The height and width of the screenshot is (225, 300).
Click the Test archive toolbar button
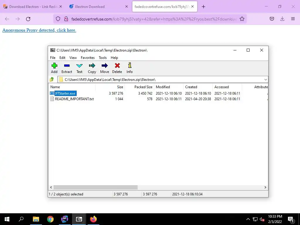click(x=79, y=68)
